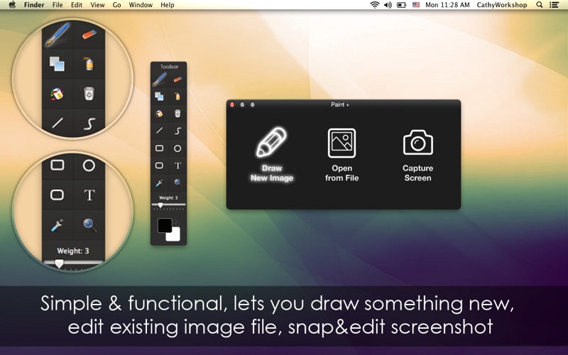Open Notification Center list icon
Viewport: 568px width, 355px height.
coord(554,5)
